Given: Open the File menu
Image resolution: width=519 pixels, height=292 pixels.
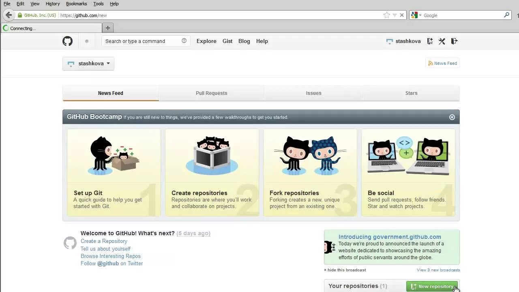Looking at the screenshot, I should [x=7, y=4].
